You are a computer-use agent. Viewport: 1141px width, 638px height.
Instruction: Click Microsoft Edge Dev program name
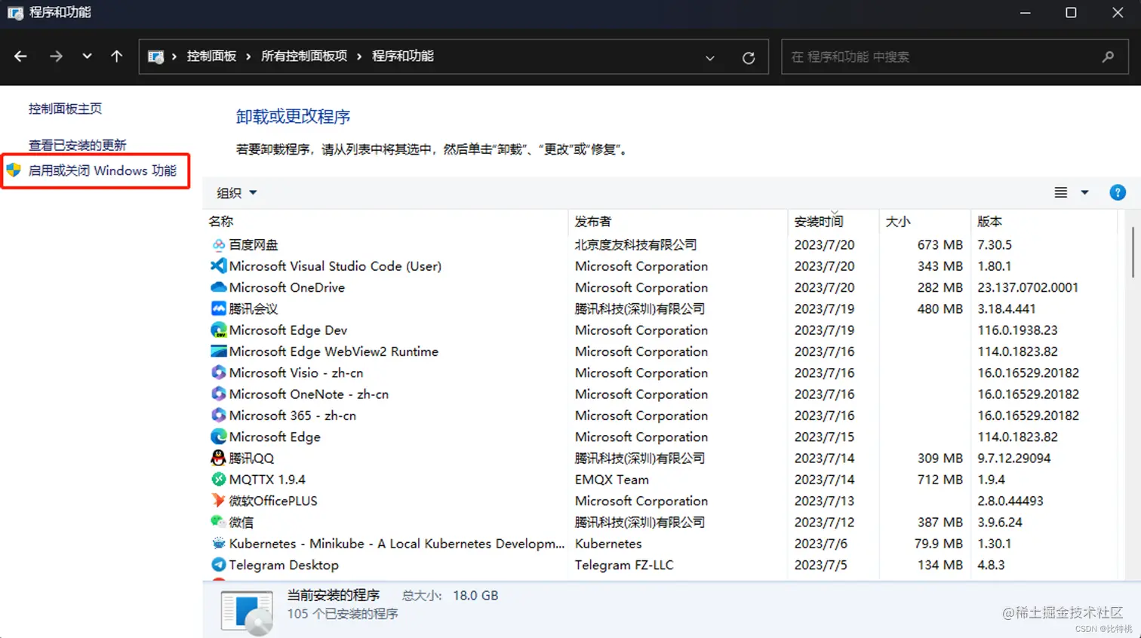[288, 330]
